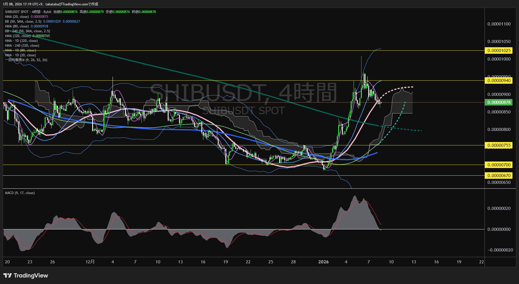Click the HMA · 1D (320, close) legend
Screen dimensions: 519x284
21,41
